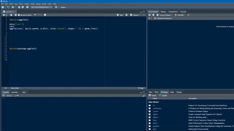
Task: Toggle Source on Save checkbox
Action: (19, 15)
